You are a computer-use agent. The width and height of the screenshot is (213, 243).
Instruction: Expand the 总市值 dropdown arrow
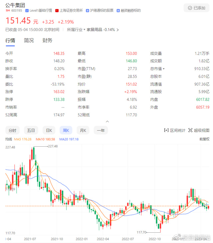tap(164, 69)
